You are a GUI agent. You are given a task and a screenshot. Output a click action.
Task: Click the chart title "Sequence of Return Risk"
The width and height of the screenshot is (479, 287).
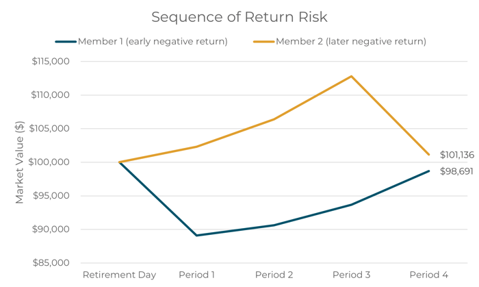pyautogui.click(x=238, y=16)
